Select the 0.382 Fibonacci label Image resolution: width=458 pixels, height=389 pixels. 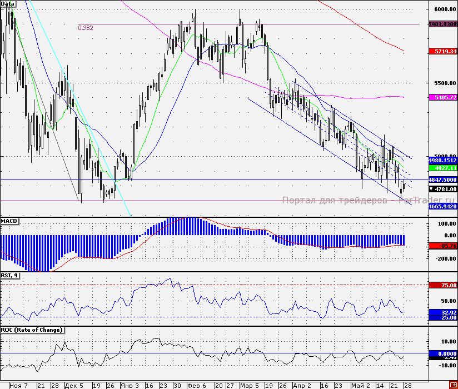point(86,27)
